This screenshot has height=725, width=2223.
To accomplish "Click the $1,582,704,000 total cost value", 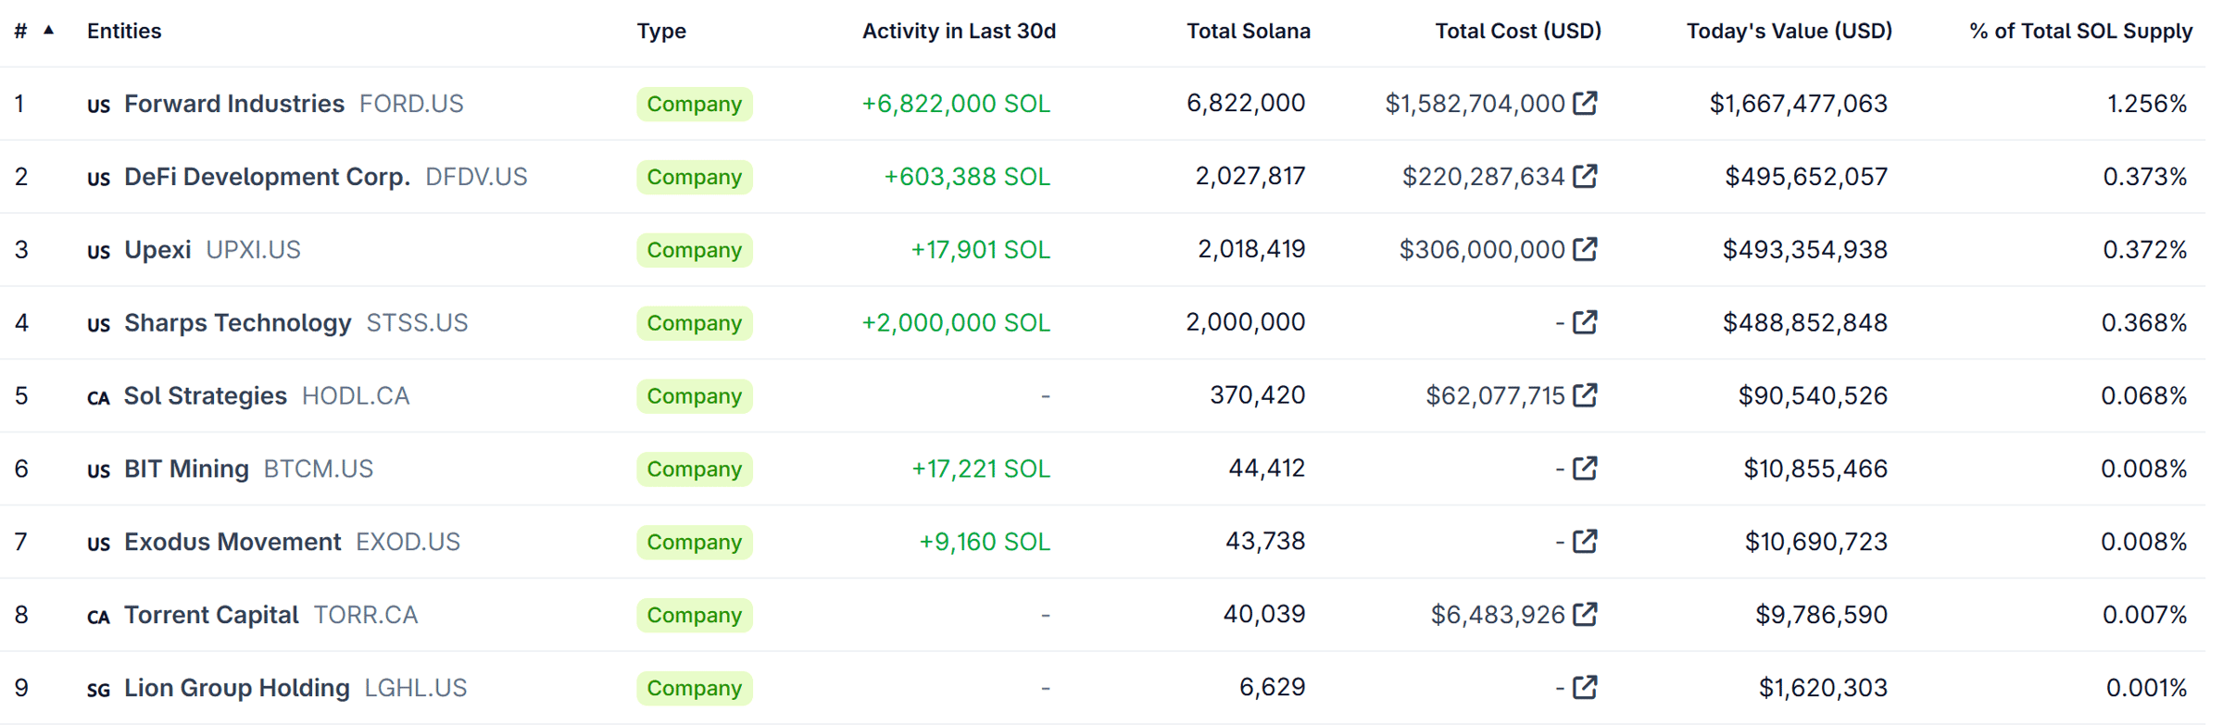I will click(1476, 103).
